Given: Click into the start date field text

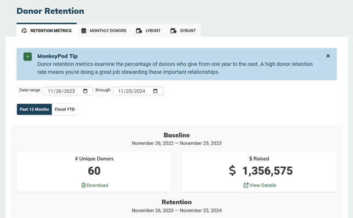Looking at the screenshot, I should [61, 91].
